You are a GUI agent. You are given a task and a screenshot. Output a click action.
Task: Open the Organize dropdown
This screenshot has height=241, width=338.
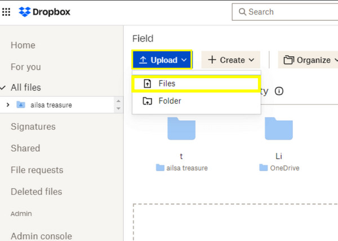click(308, 60)
